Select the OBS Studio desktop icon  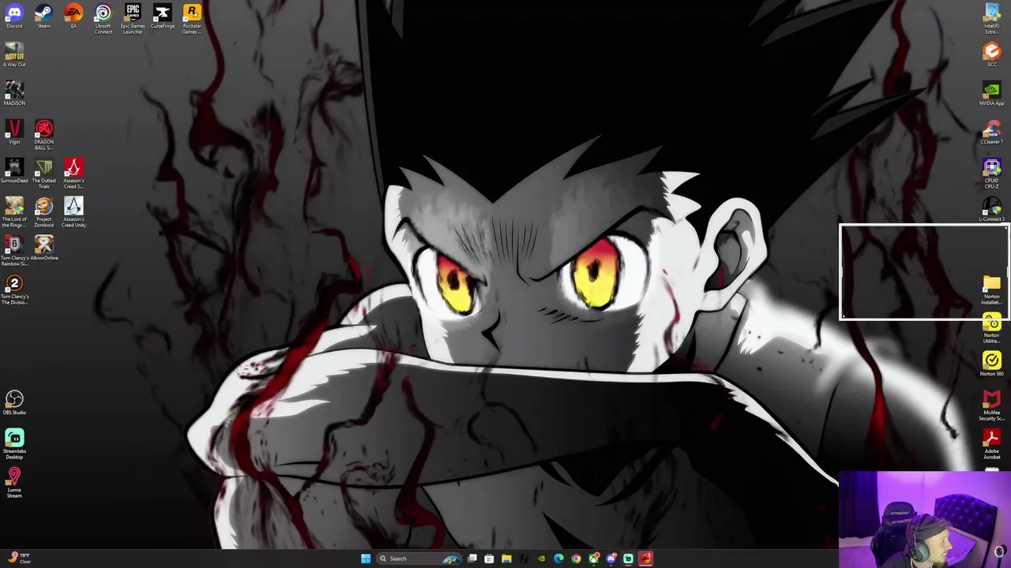[x=14, y=402]
